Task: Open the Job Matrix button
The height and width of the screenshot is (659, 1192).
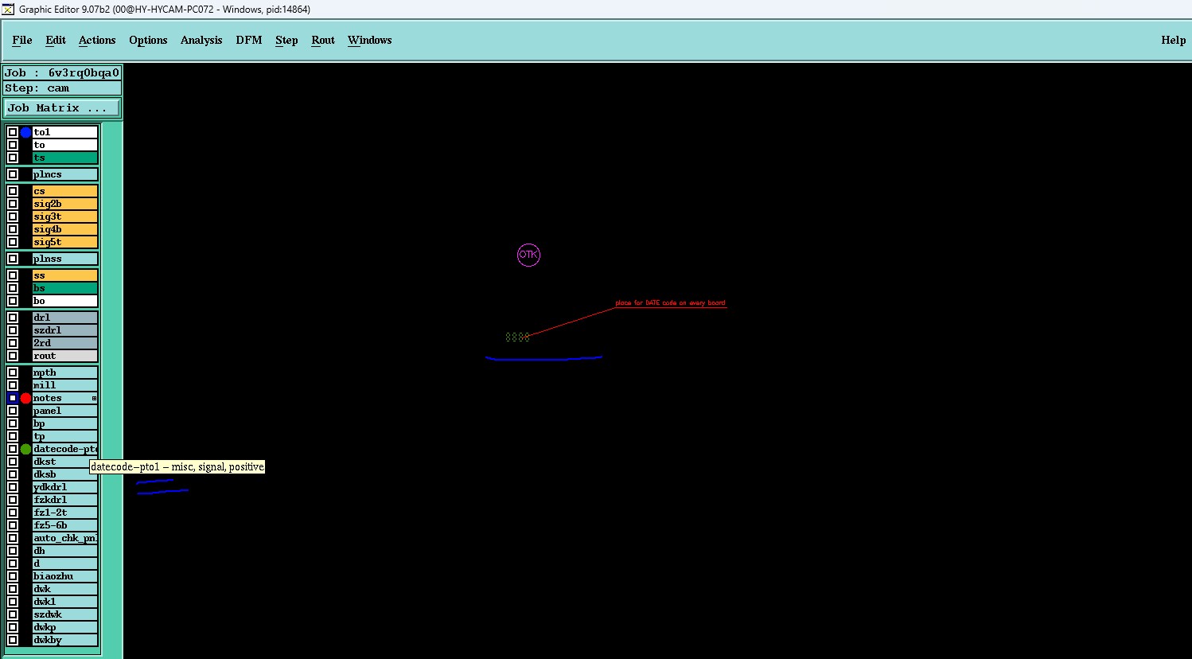Action: (x=63, y=107)
